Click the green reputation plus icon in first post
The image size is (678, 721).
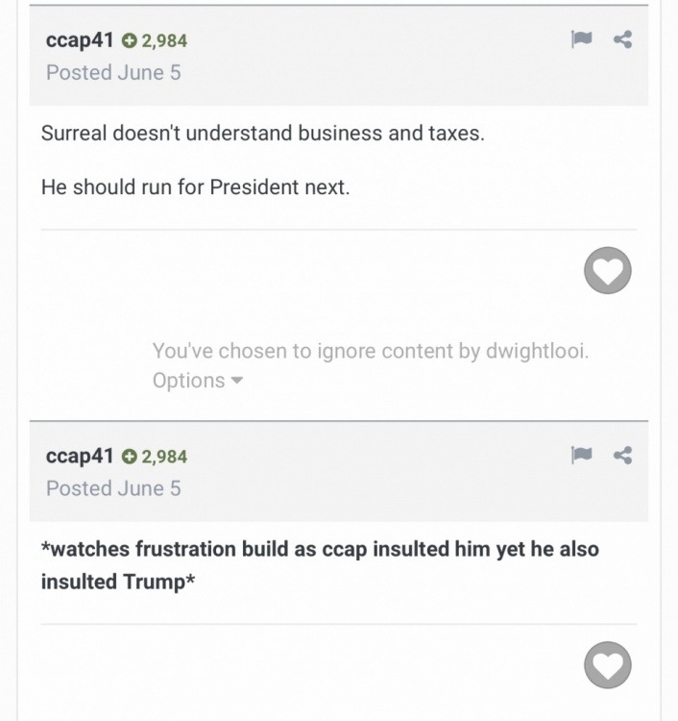click(x=130, y=40)
